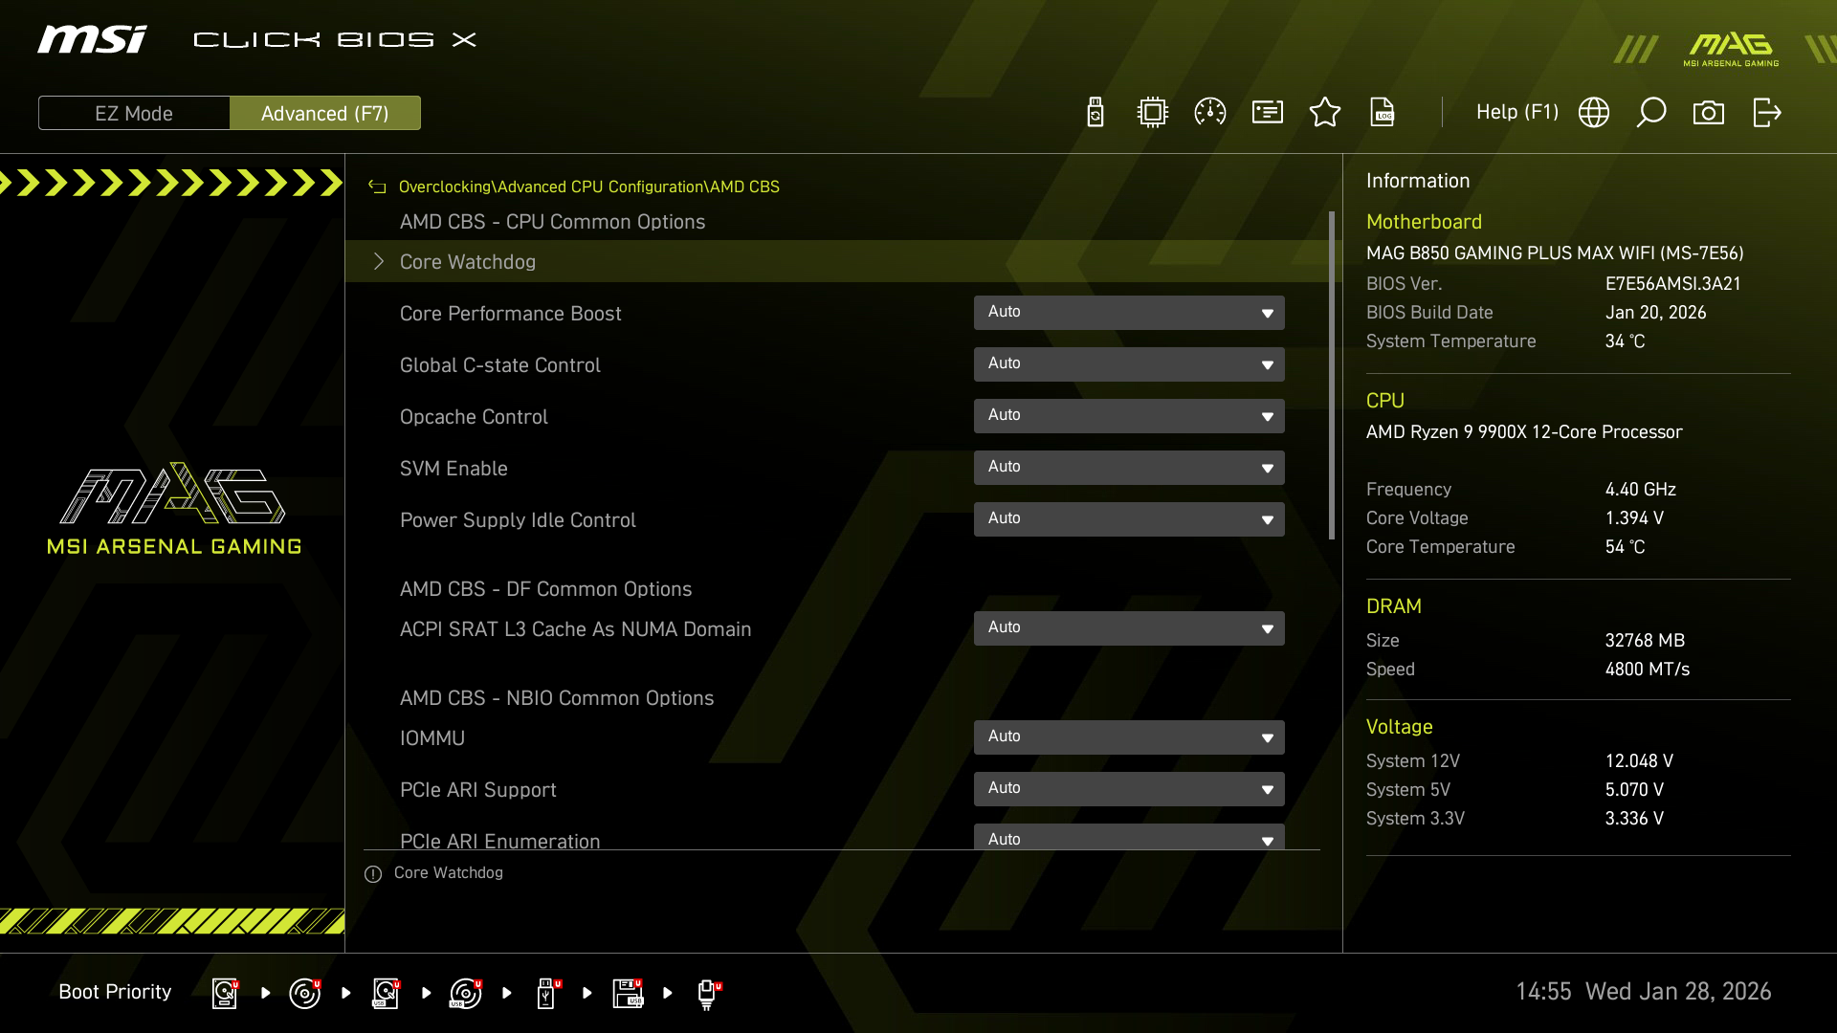The image size is (1837, 1033).
Task: Open the SVM Enable dropdown
Action: (1129, 468)
